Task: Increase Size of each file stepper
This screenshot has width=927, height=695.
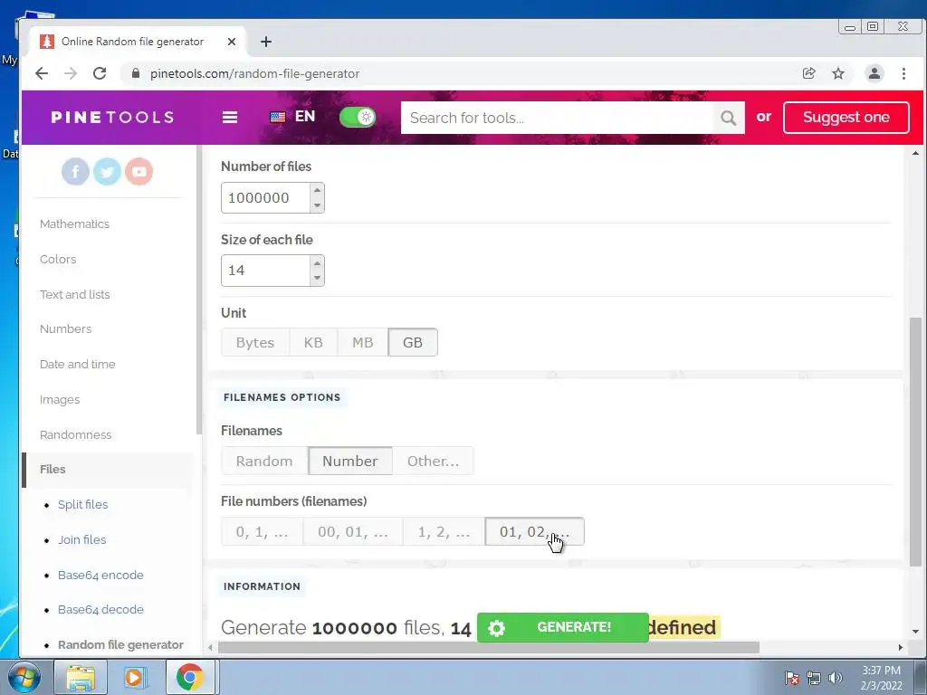Action: (317, 263)
